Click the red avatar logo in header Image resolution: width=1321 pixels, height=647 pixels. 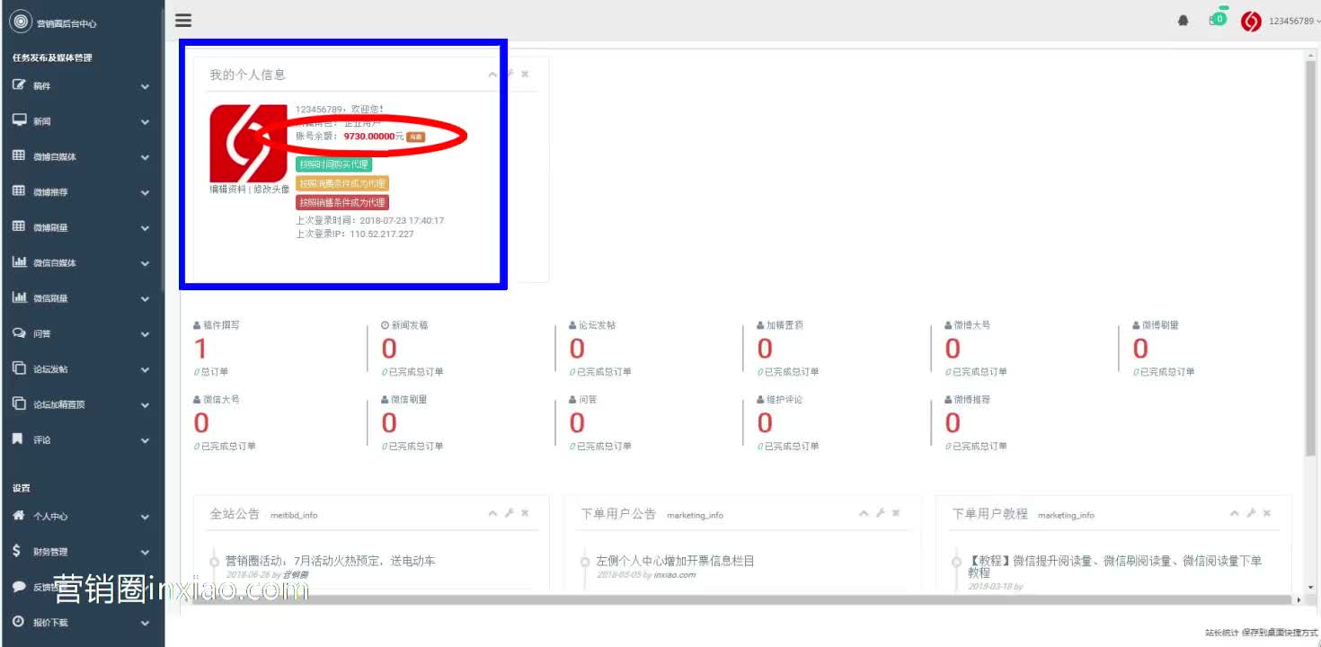1251,22
